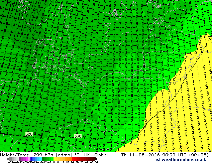Click the left 308 contour label
This screenshot has height=163, width=212.
[x=29, y=134]
